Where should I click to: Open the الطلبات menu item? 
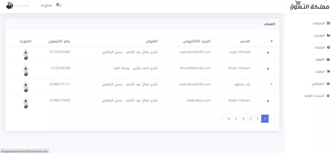320,72
